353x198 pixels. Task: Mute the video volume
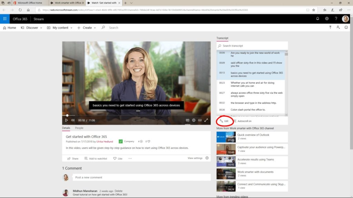point(73,120)
